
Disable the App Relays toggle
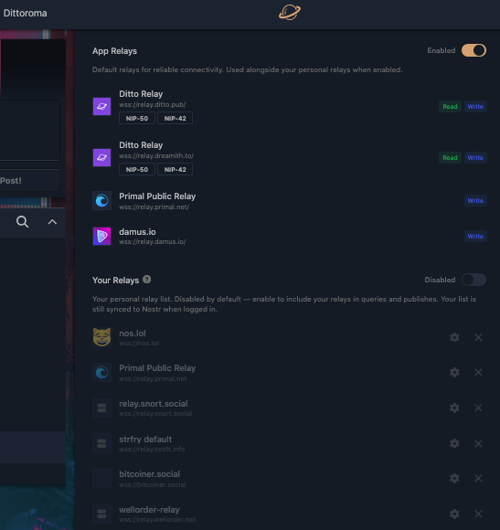tap(473, 50)
